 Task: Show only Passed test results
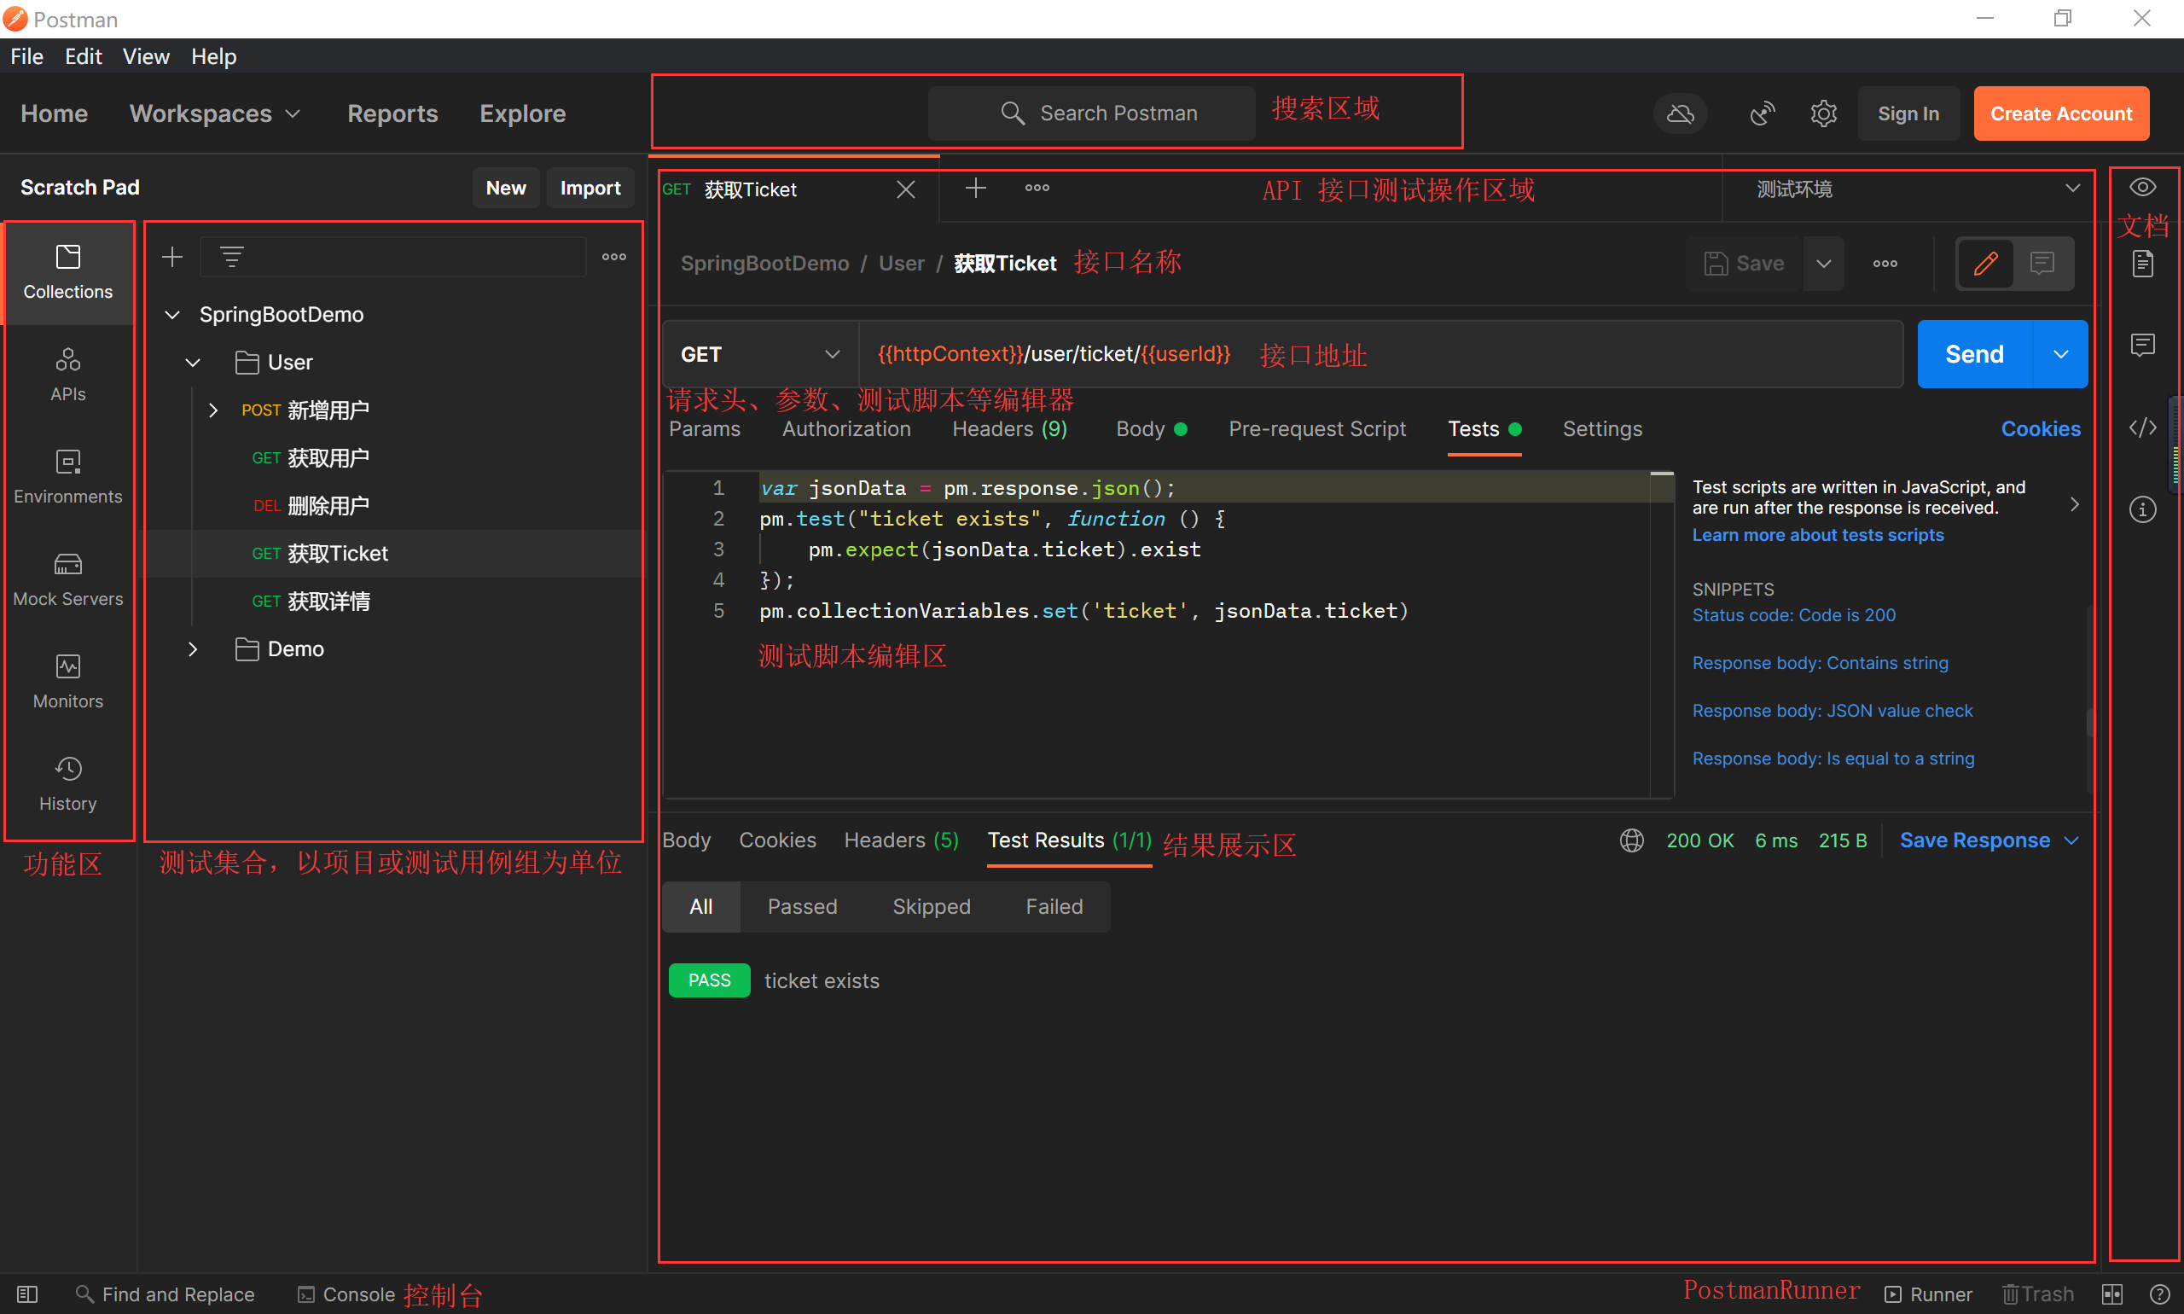[802, 907]
